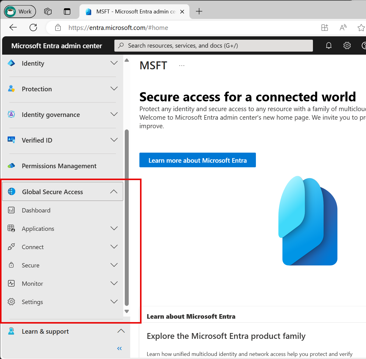This screenshot has width=366, height=359.
Task: Click the site information lock icon
Action: coord(58,28)
